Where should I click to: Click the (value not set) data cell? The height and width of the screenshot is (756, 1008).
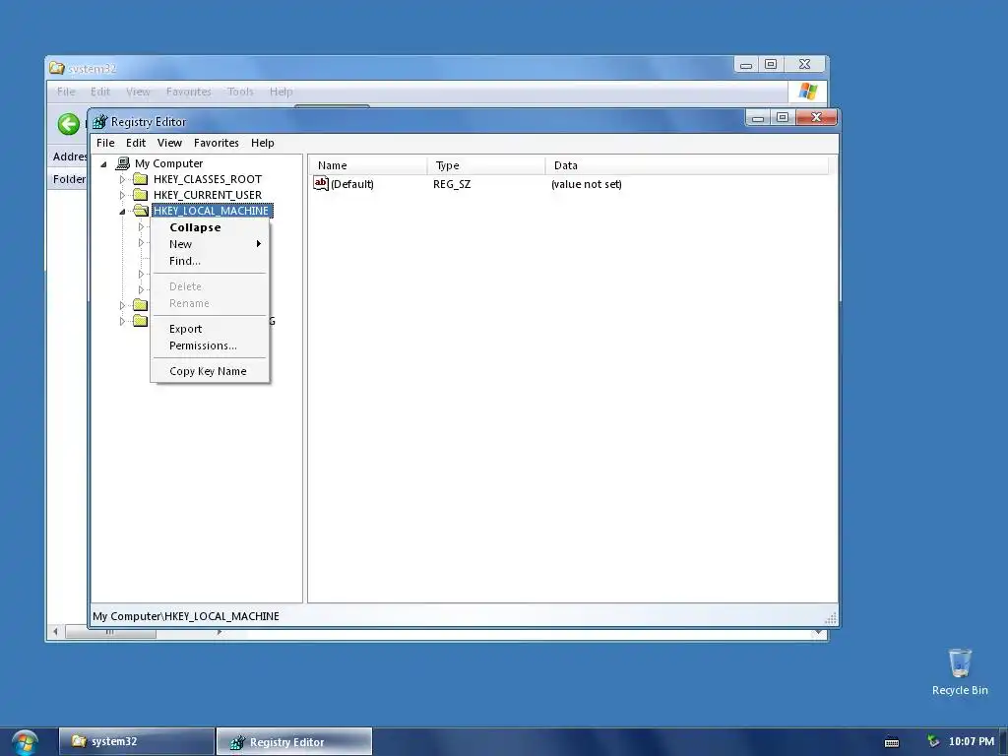[587, 184]
